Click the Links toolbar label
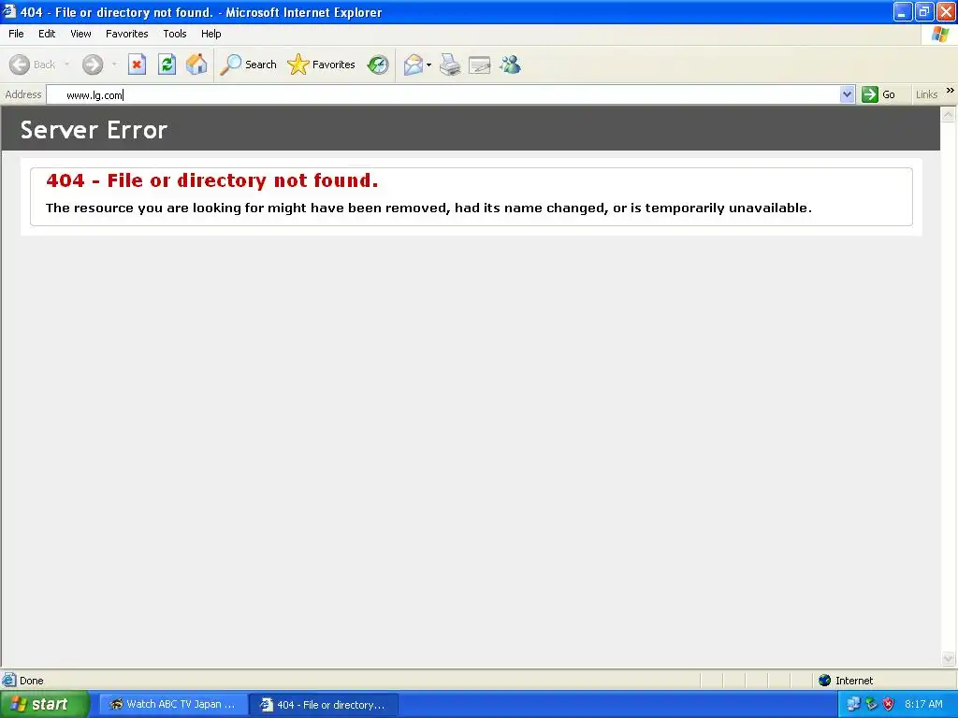 pyautogui.click(x=926, y=94)
